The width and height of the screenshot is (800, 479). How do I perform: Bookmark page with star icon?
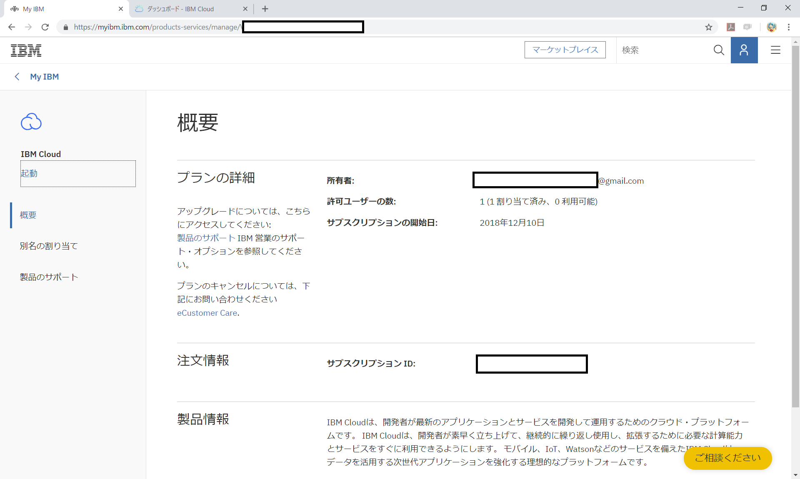pyautogui.click(x=708, y=27)
